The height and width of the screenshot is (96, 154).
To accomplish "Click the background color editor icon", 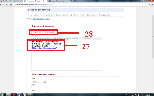I will pyautogui.click(x=62, y=39).
